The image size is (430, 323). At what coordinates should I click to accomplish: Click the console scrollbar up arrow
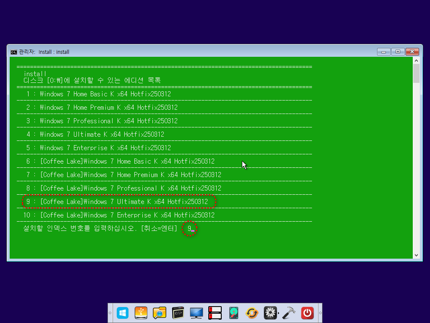click(x=416, y=61)
